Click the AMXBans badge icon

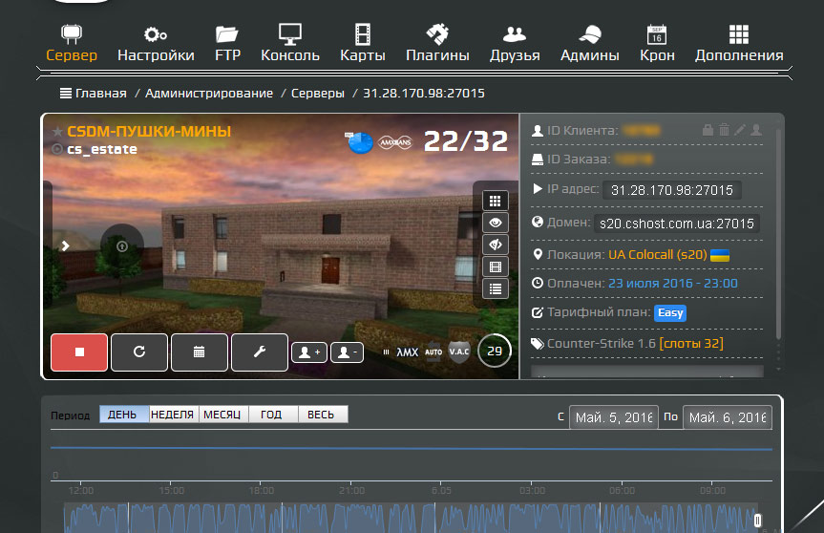click(395, 142)
